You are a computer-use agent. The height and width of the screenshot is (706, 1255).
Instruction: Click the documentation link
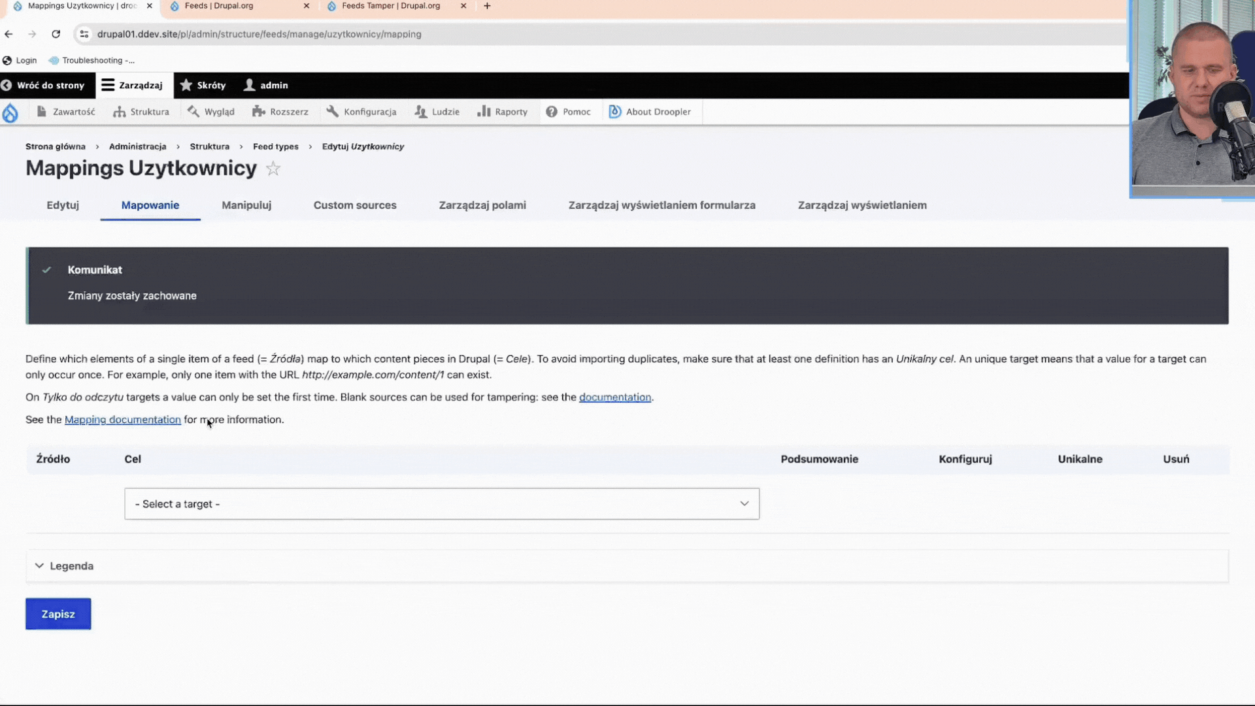pyautogui.click(x=614, y=397)
